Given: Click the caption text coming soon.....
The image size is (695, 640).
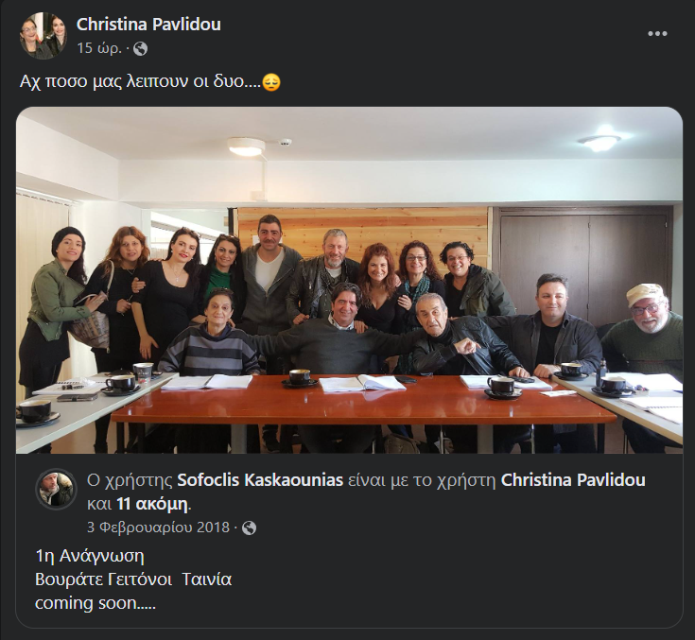Looking at the screenshot, I should point(96,603).
